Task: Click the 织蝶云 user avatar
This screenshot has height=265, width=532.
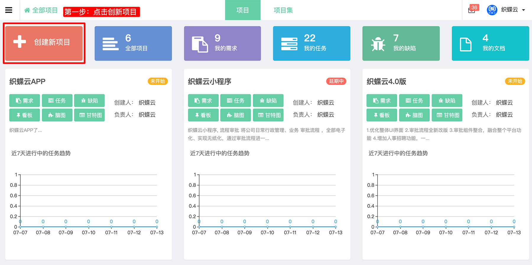Action: [492, 10]
